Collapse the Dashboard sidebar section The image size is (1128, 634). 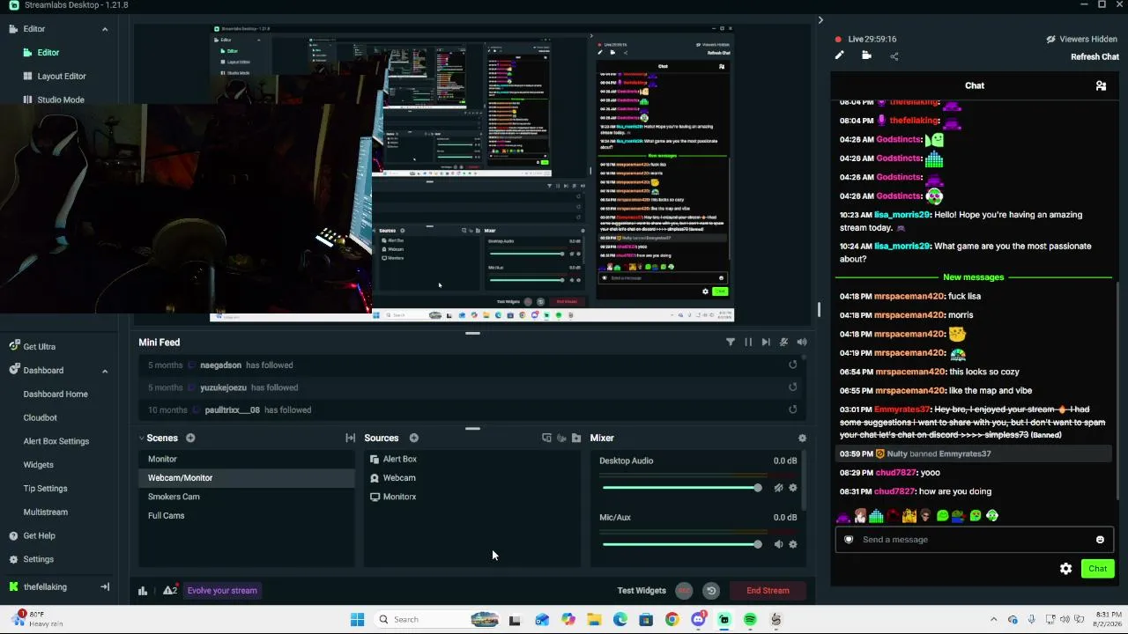click(x=105, y=371)
